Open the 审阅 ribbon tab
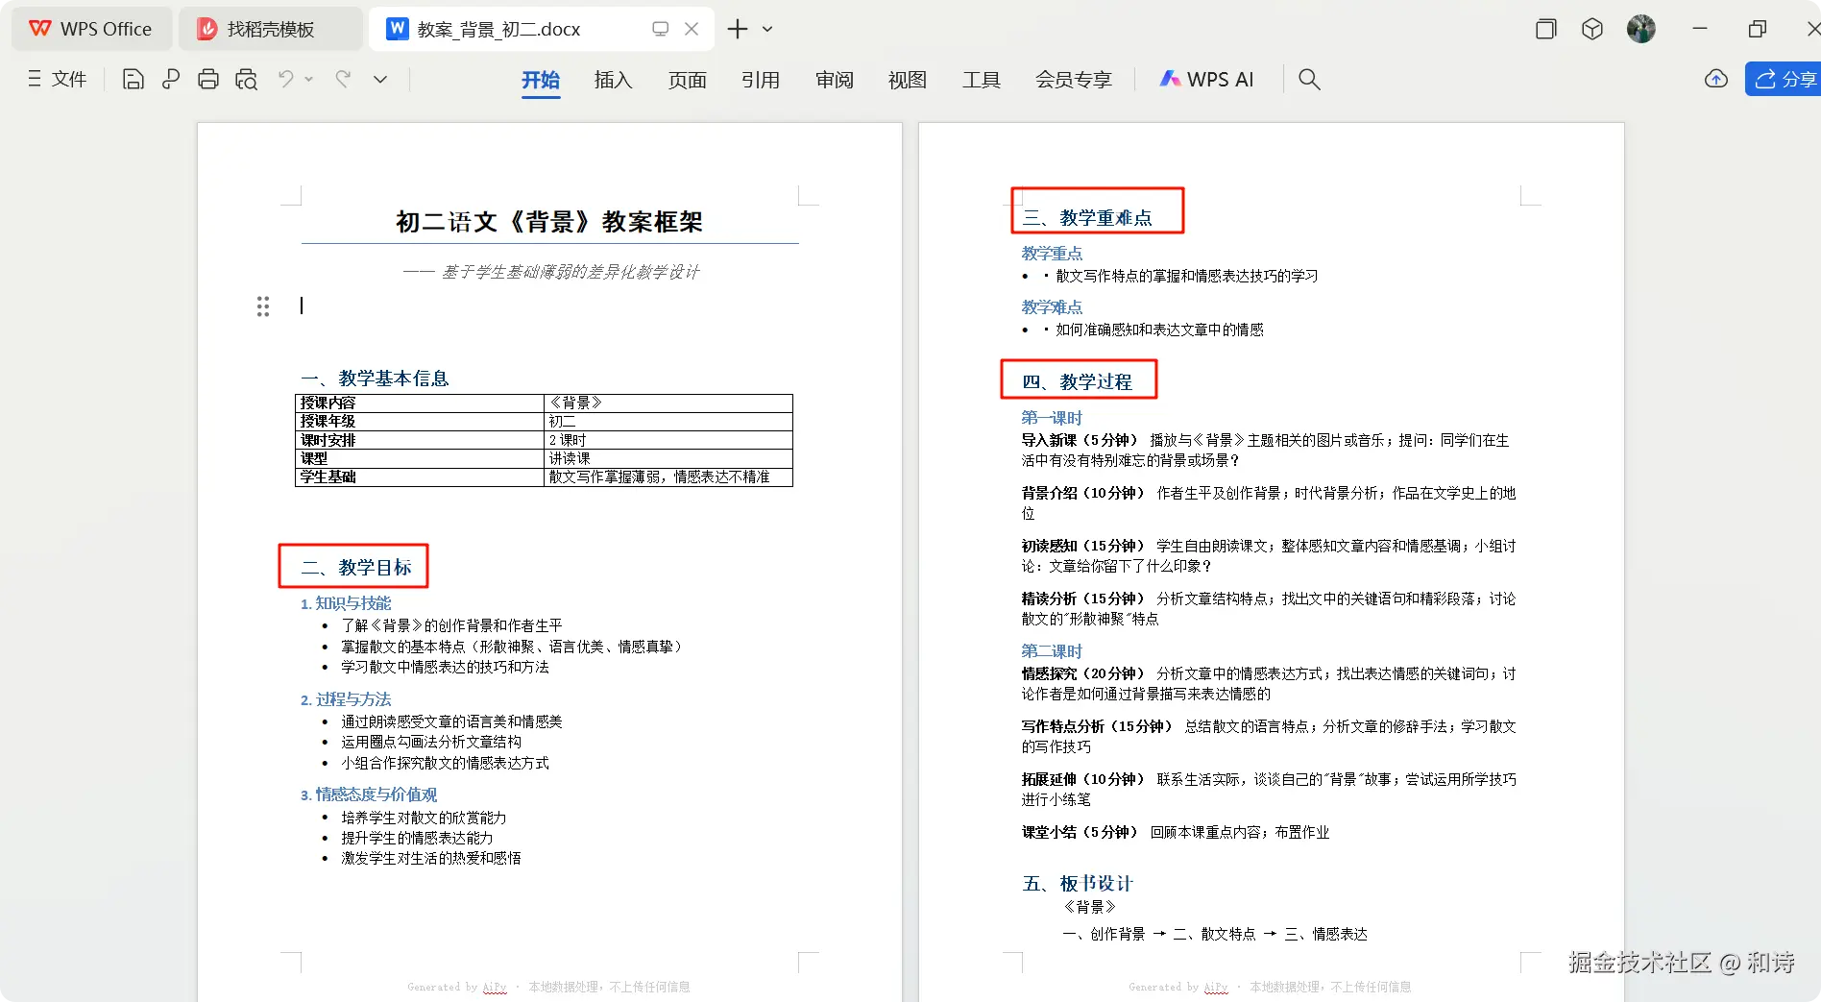 tap(835, 80)
